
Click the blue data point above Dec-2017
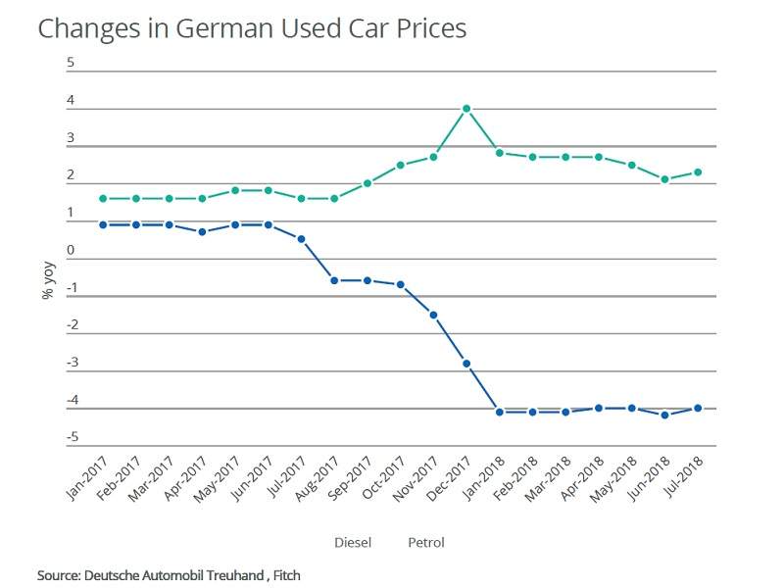[466, 364]
